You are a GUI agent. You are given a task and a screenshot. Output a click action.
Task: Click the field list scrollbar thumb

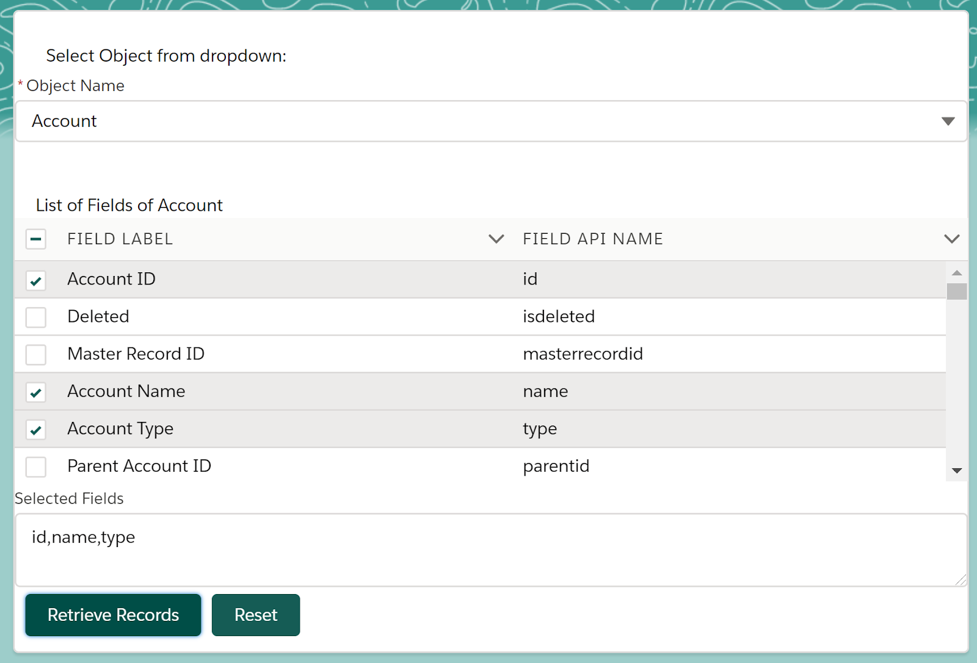pyautogui.click(x=956, y=291)
